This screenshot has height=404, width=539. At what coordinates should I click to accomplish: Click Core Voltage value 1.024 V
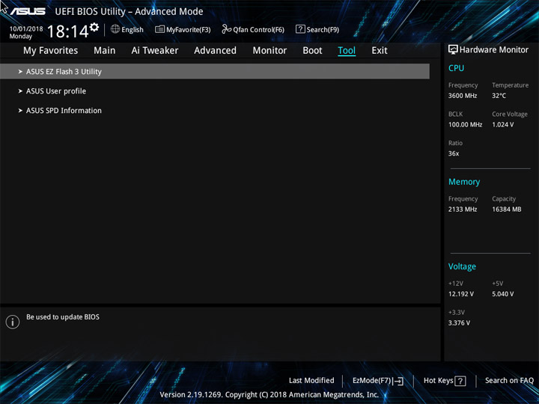coord(502,124)
